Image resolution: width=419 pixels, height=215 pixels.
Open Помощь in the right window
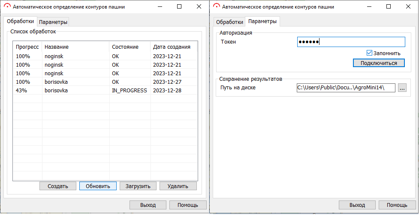click(397, 205)
